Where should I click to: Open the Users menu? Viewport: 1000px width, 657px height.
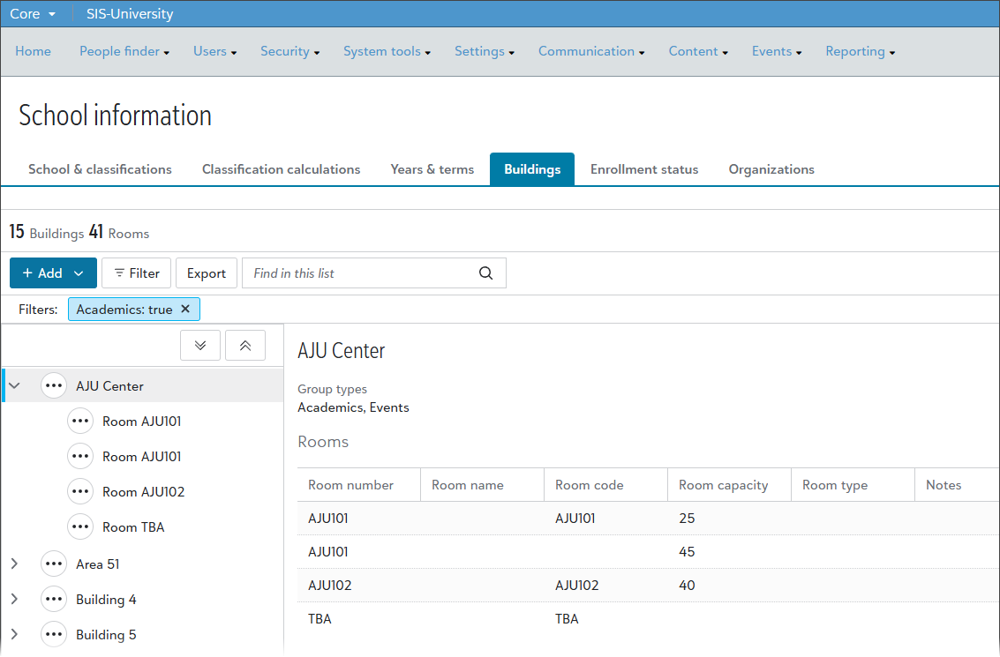215,52
